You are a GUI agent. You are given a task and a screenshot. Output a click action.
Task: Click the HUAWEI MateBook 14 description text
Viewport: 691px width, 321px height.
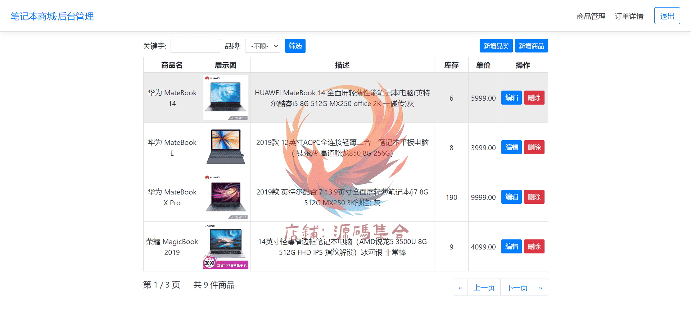[342, 98]
